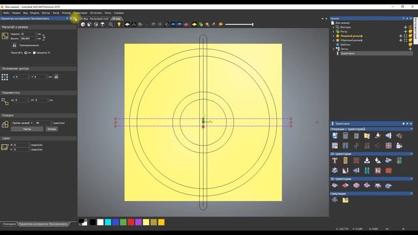Collapse the Операции с траекторией section

click(x=411, y=129)
